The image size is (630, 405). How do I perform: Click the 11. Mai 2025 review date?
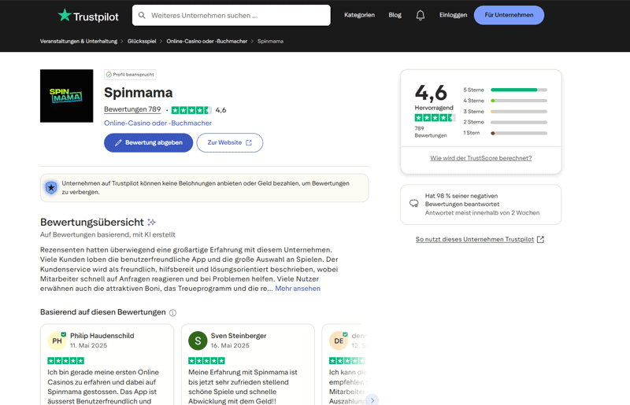coord(88,345)
